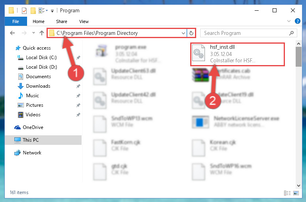Open the Home ribbon tab
Image resolution: width=306 pixels, height=202 pixels.
pos(39,21)
